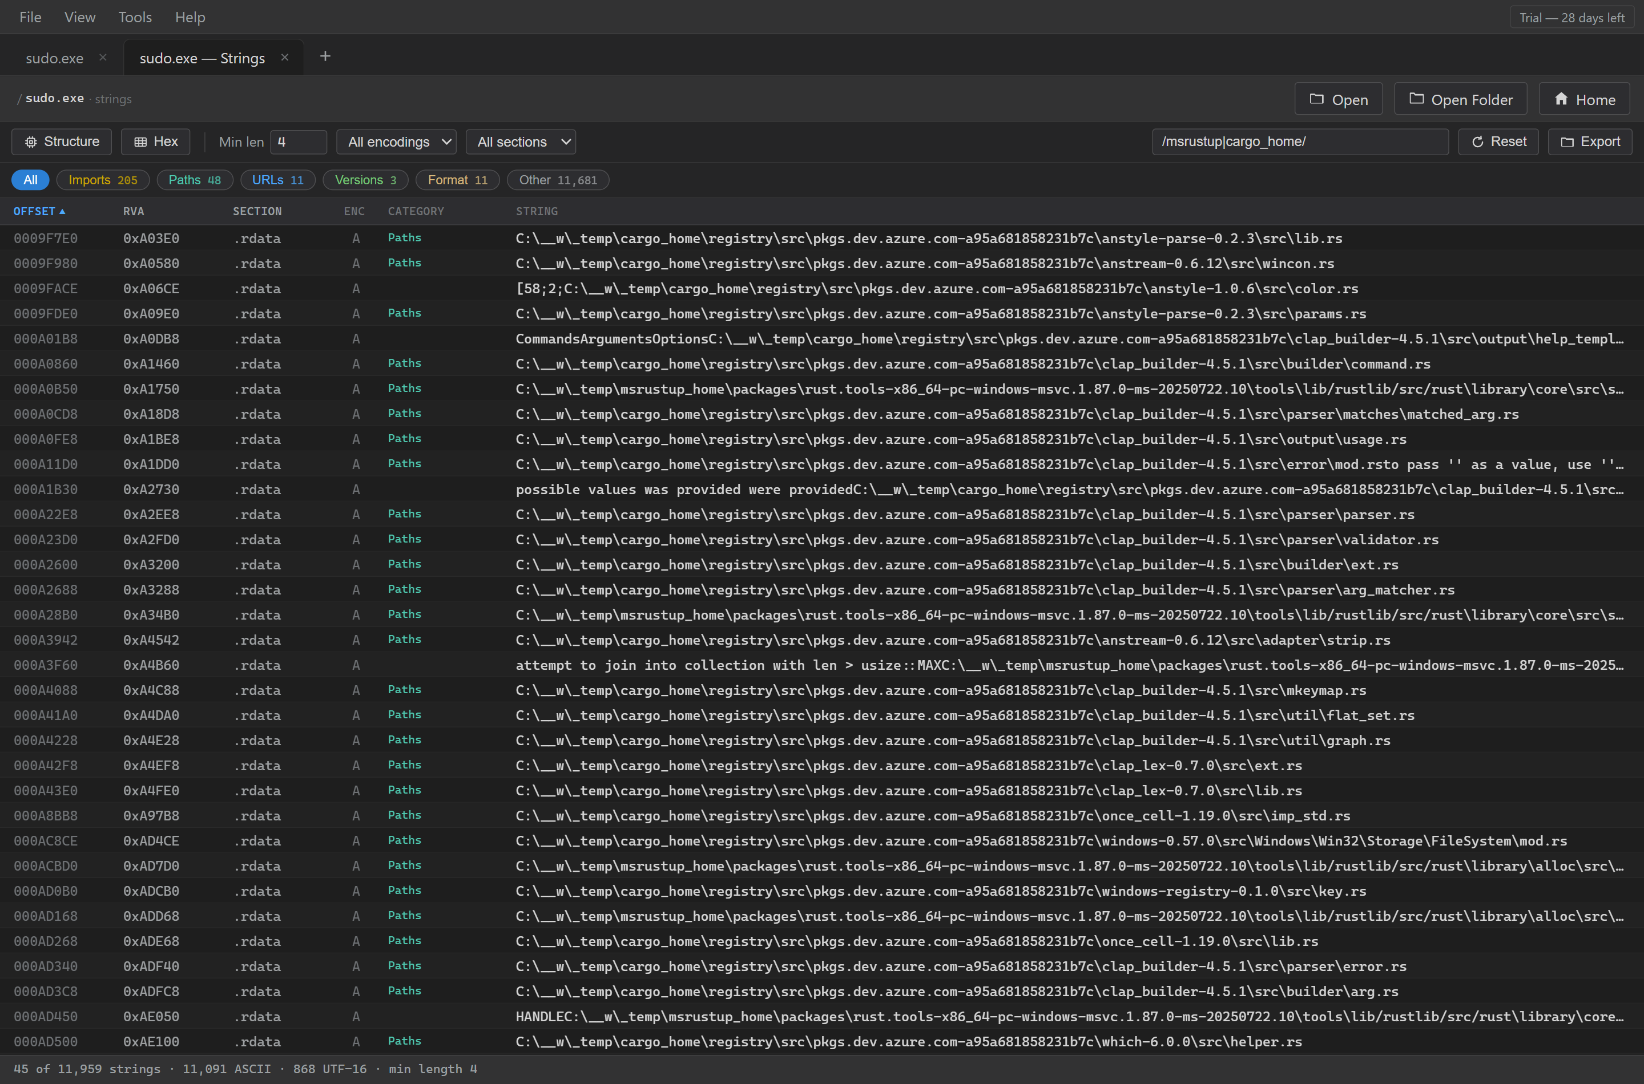1644x1084 pixels.
Task: Sort by CATEGORY column header
Action: (x=416, y=211)
